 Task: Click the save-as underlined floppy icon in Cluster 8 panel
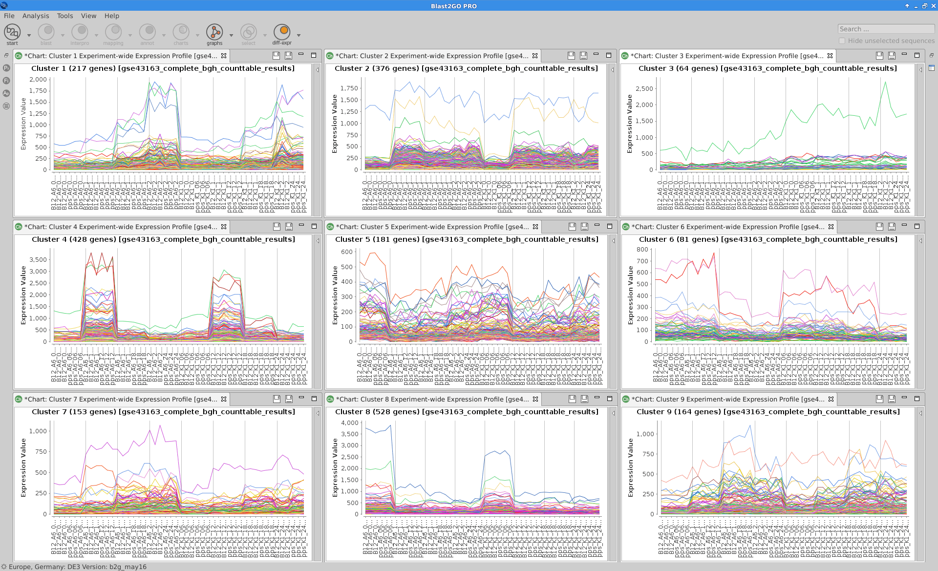click(584, 399)
